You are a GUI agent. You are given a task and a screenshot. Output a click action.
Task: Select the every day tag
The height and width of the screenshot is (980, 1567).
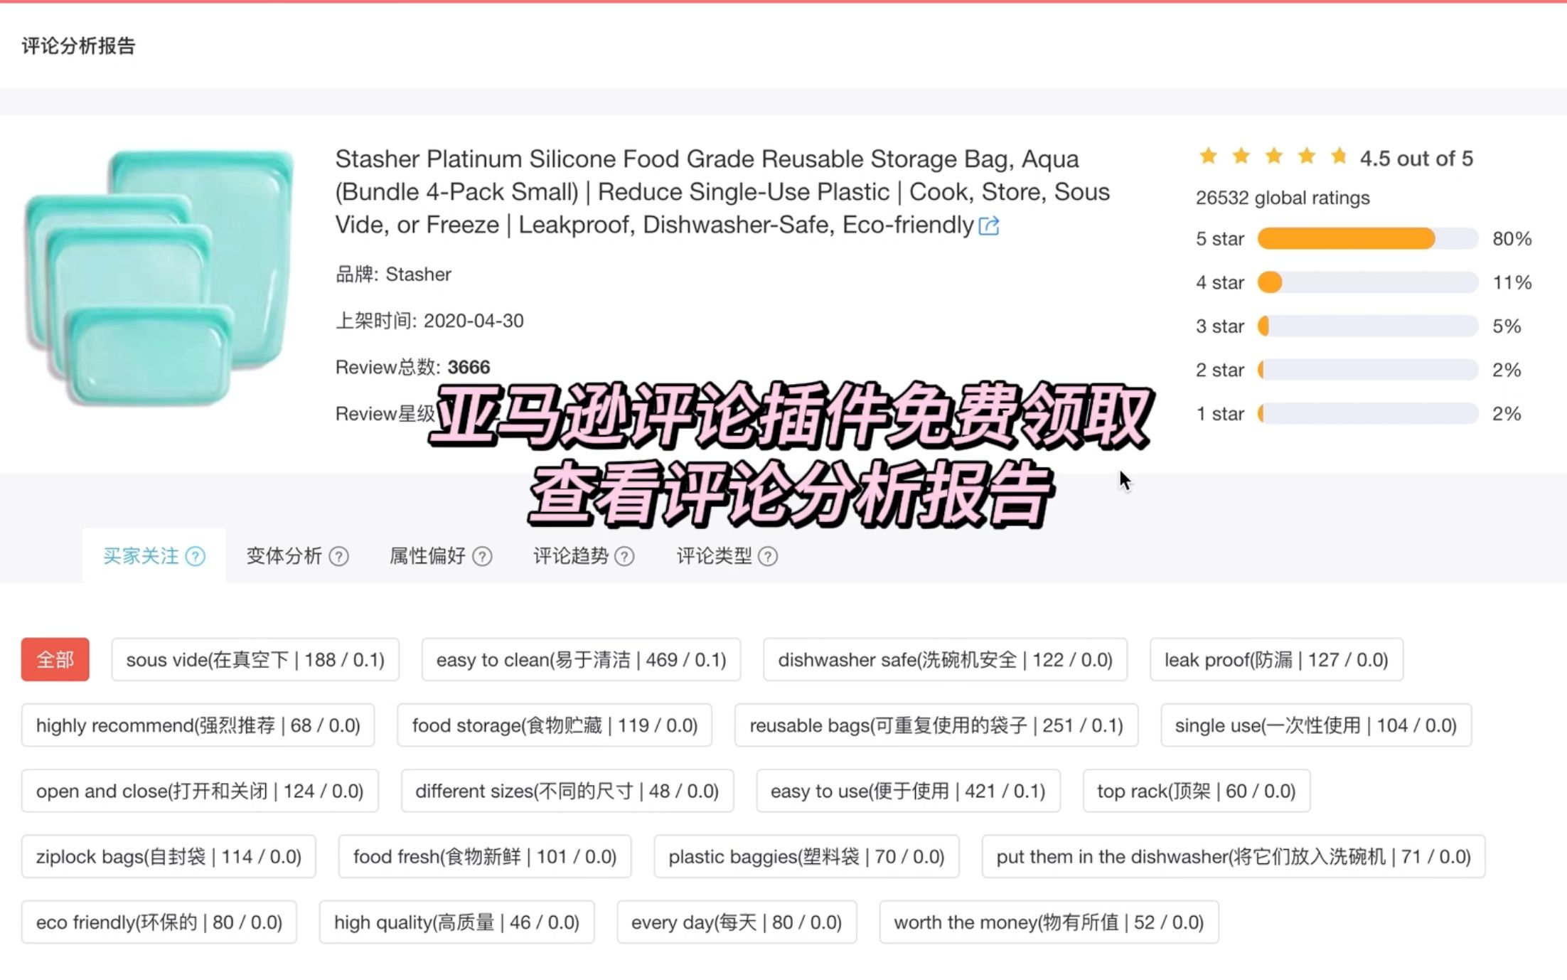[737, 922]
